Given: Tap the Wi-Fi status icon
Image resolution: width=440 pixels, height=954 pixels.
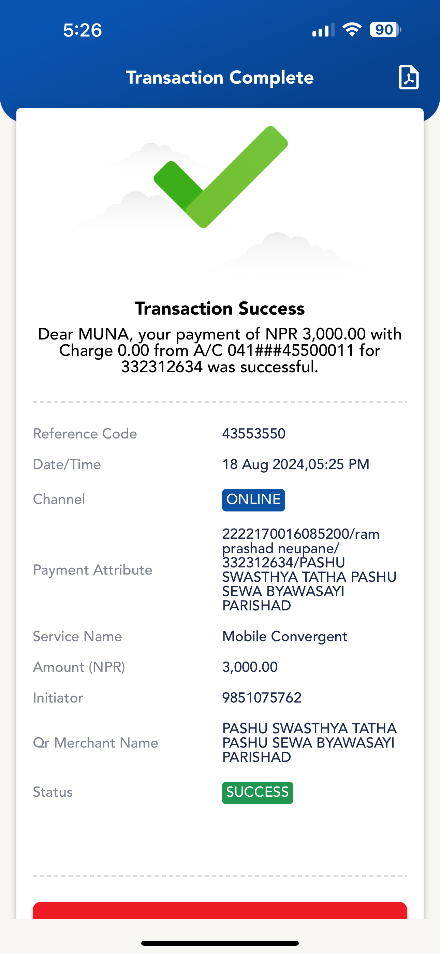Looking at the screenshot, I should pyautogui.click(x=352, y=30).
